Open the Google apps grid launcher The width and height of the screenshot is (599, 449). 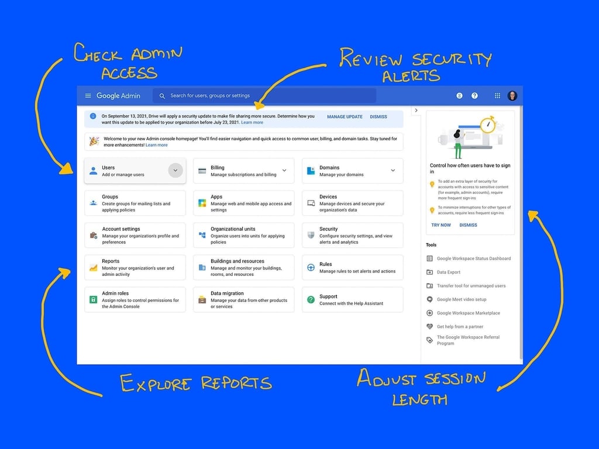(497, 96)
